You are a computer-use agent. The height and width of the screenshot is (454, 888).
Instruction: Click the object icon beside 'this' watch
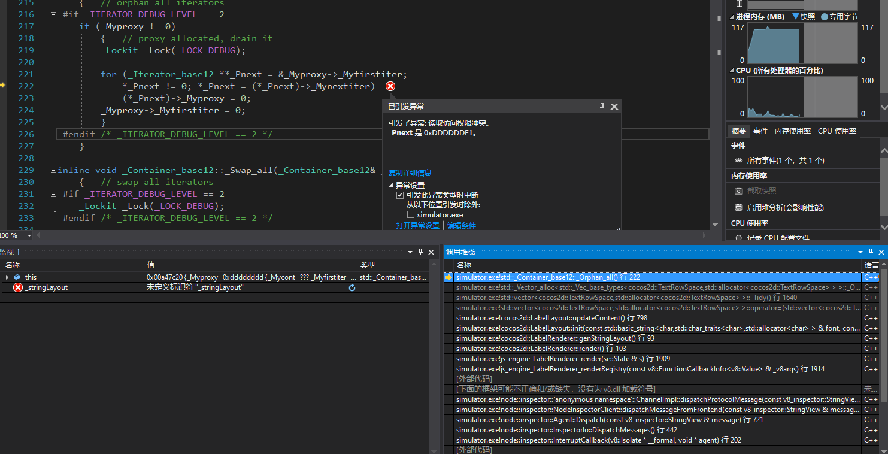click(16, 277)
